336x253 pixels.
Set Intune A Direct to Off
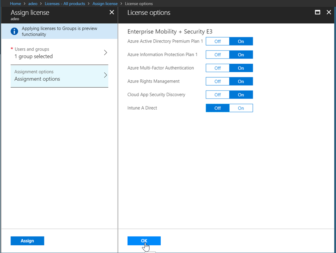pos(217,108)
